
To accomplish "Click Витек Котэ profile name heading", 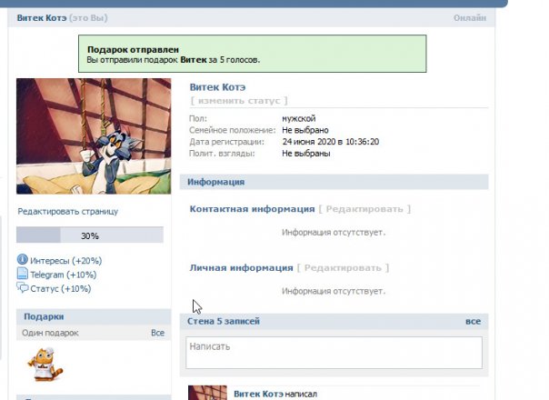I will pyautogui.click(x=217, y=87).
